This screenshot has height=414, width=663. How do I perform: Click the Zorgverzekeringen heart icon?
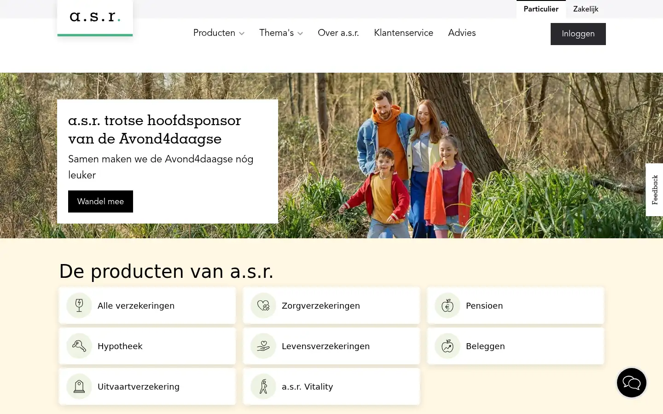[263, 305]
